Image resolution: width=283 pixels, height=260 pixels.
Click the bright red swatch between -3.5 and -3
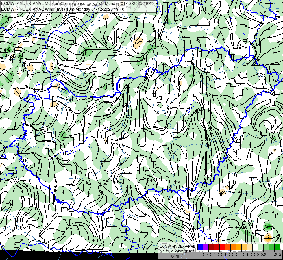pos(222,247)
